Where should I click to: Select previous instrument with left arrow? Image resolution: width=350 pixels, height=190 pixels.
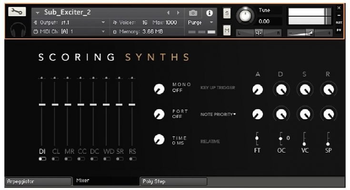pyautogui.click(x=168, y=13)
